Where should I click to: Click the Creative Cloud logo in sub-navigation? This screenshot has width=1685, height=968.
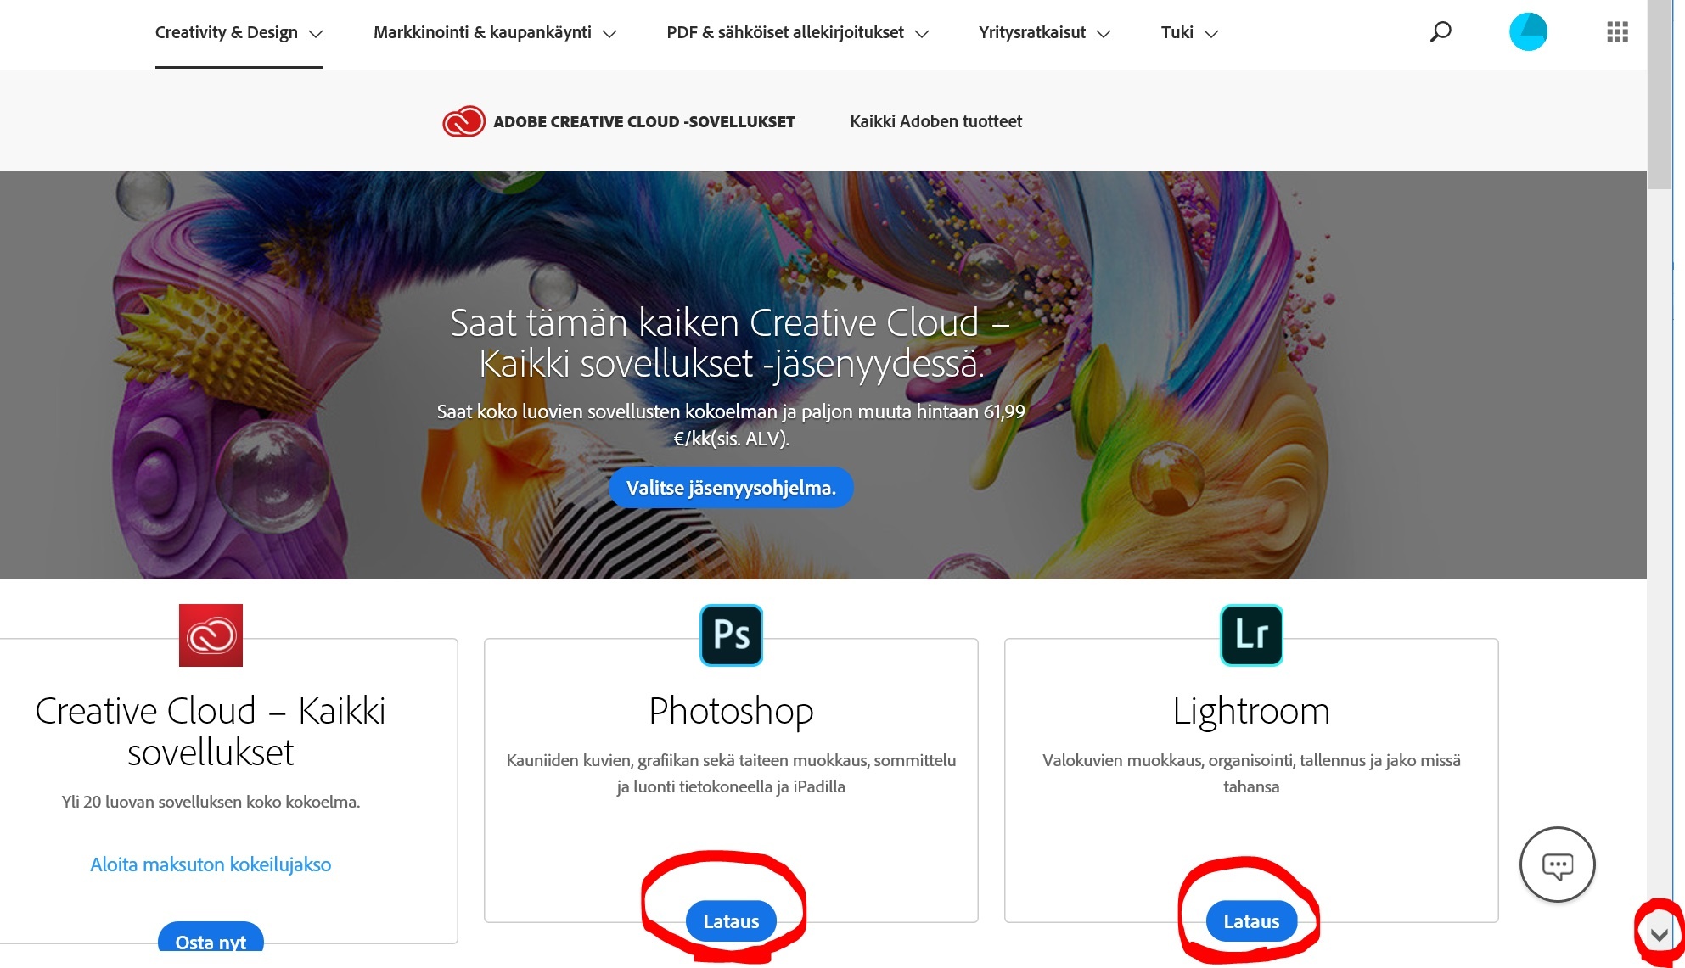pyautogui.click(x=463, y=121)
